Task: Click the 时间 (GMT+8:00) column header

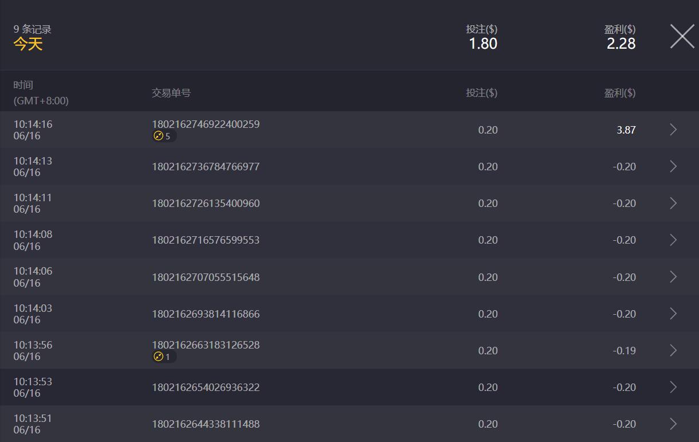Action: 41,93
